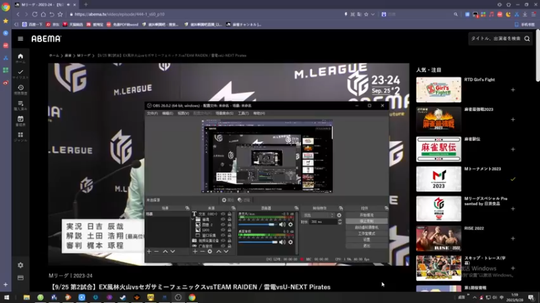Open the 京东 bookmark
The image size is (540, 303).
click(x=53, y=24)
